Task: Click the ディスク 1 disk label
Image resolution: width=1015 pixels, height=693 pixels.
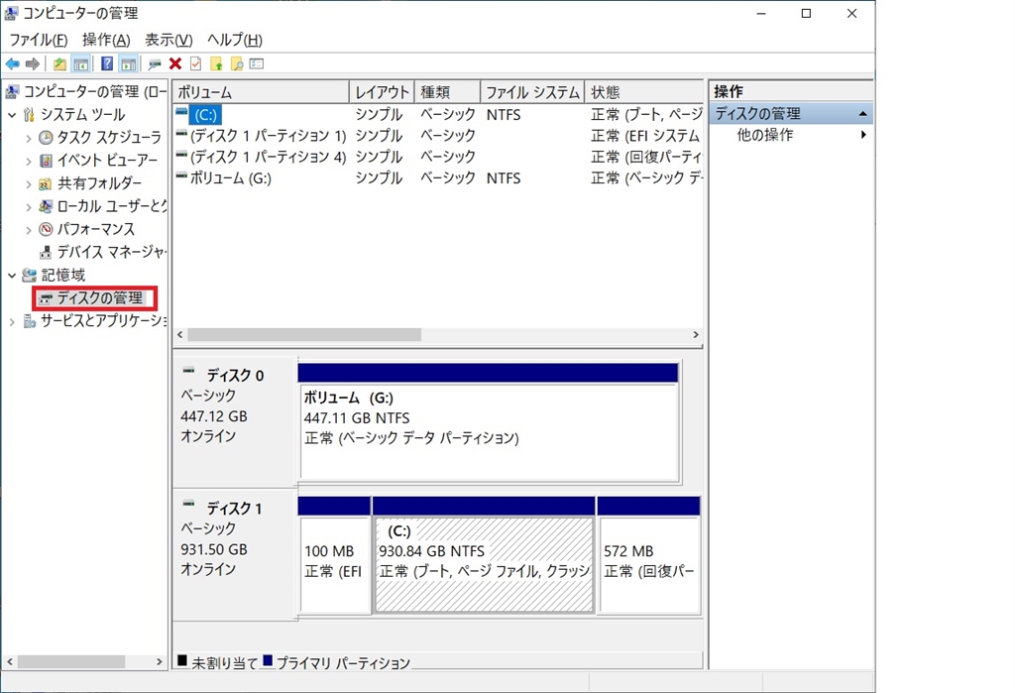Action: [234, 509]
